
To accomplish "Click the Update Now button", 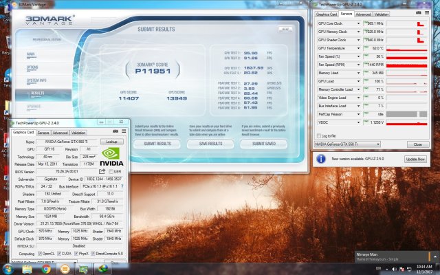I will pos(415,159).
